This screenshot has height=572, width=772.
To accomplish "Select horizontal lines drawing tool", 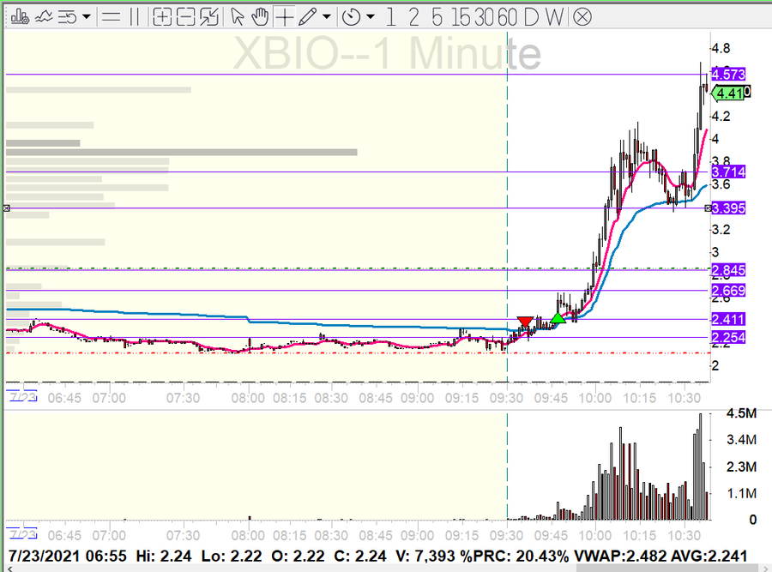I will [111, 17].
